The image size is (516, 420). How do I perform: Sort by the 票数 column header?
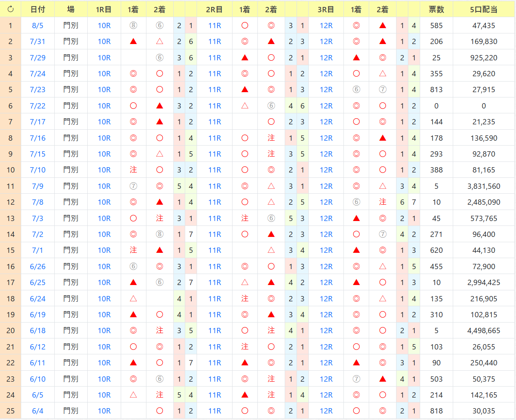[x=436, y=9]
